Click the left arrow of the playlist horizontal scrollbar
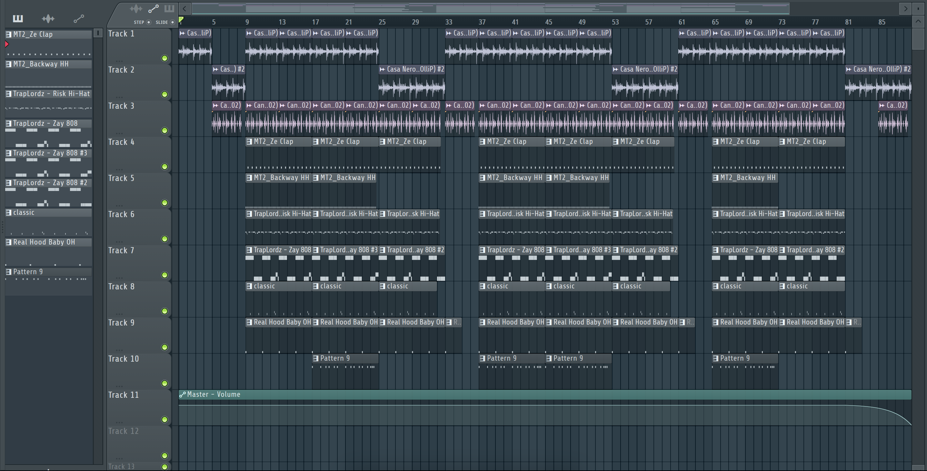Screen dimensions: 927x471 tap(184, 9)
